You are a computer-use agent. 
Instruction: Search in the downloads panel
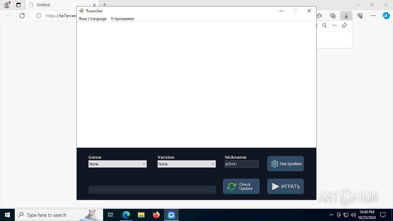pos(325,25)
